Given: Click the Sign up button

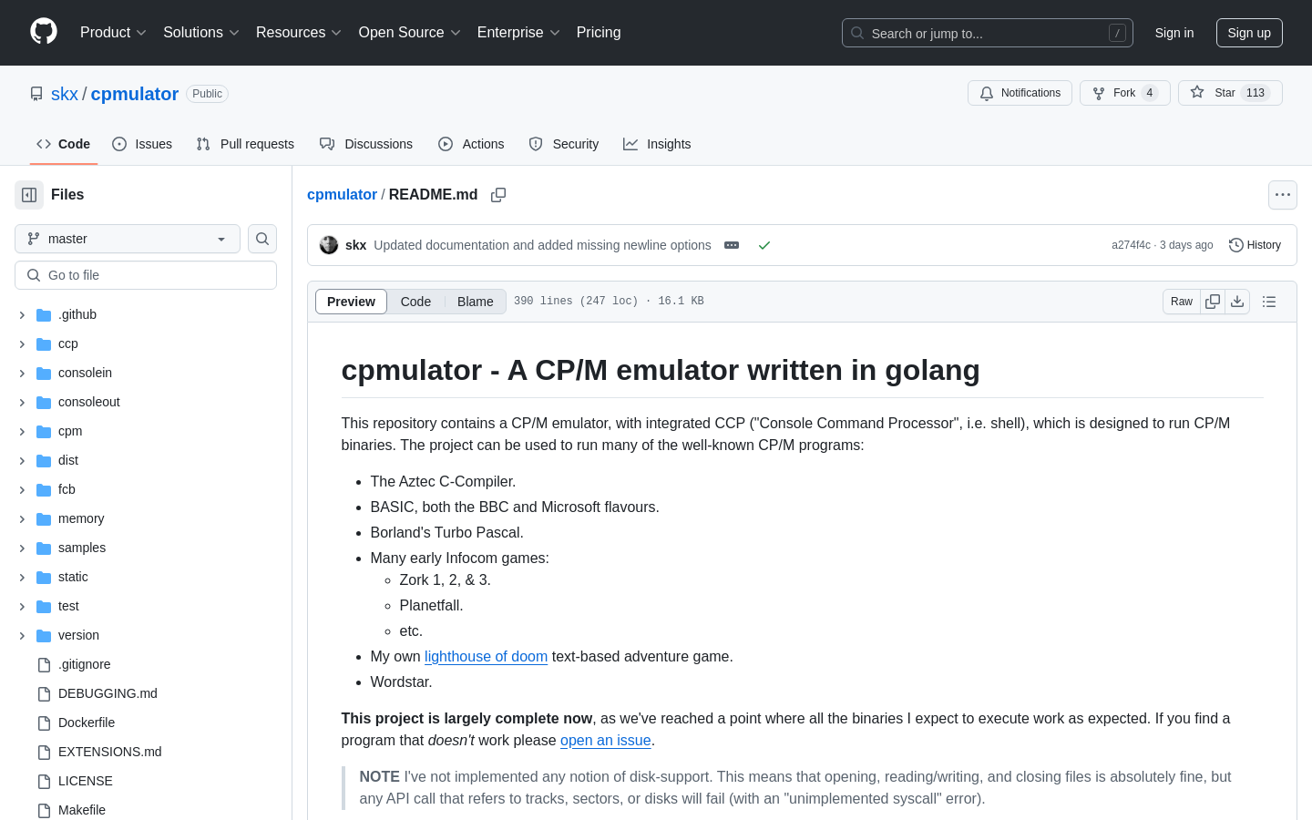Looking at the screenshot, I should pos(1249,33).
